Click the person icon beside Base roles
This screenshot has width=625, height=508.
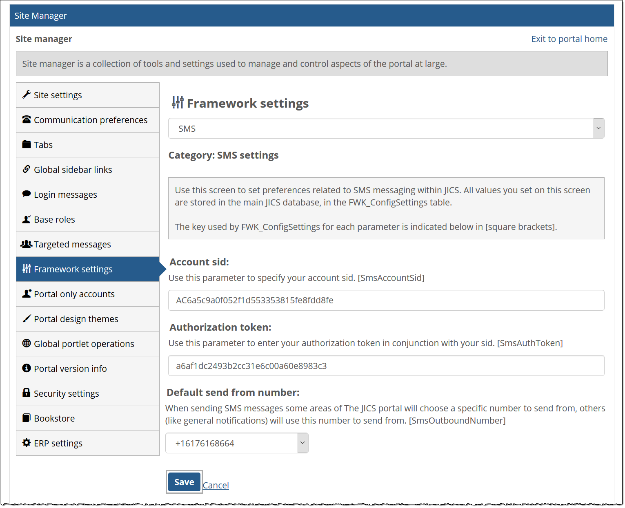[27, 219]
